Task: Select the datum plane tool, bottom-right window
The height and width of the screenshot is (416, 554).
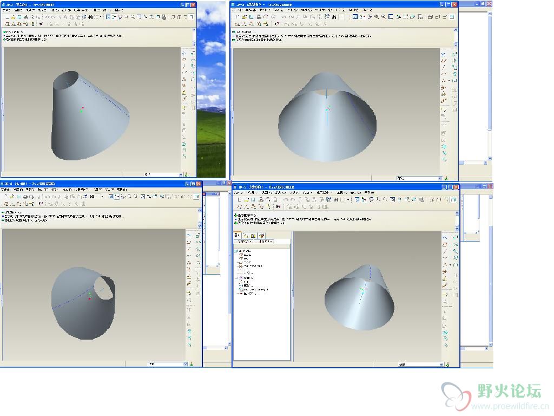Action: point(445,244)
